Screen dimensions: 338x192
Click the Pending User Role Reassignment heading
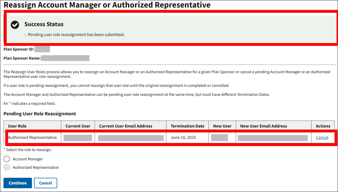[40, 114]
